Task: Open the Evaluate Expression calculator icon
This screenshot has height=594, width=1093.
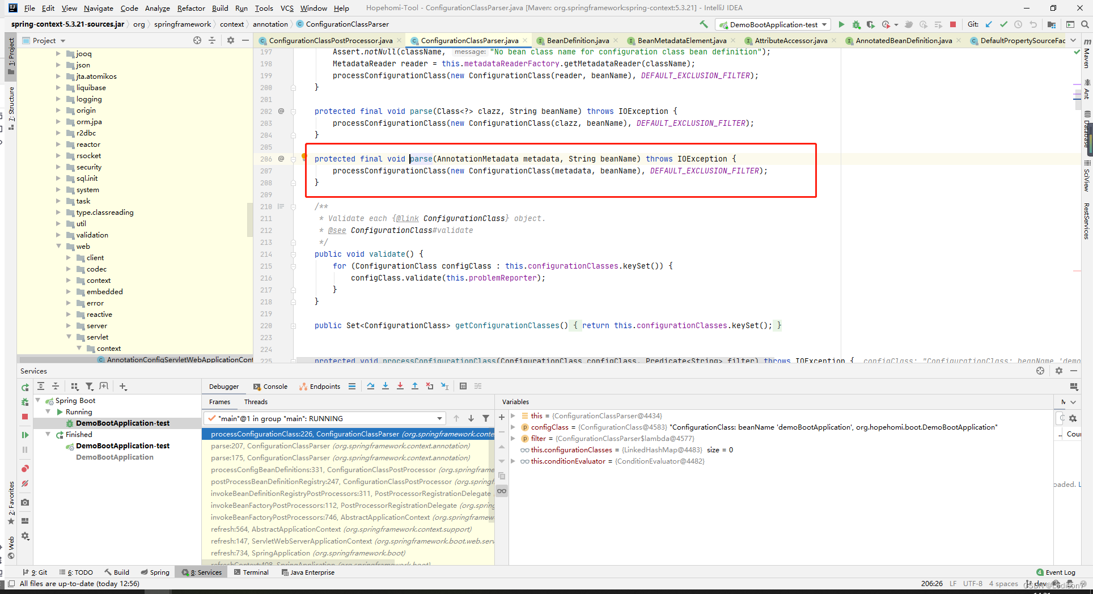Action: tap(463, 386)
